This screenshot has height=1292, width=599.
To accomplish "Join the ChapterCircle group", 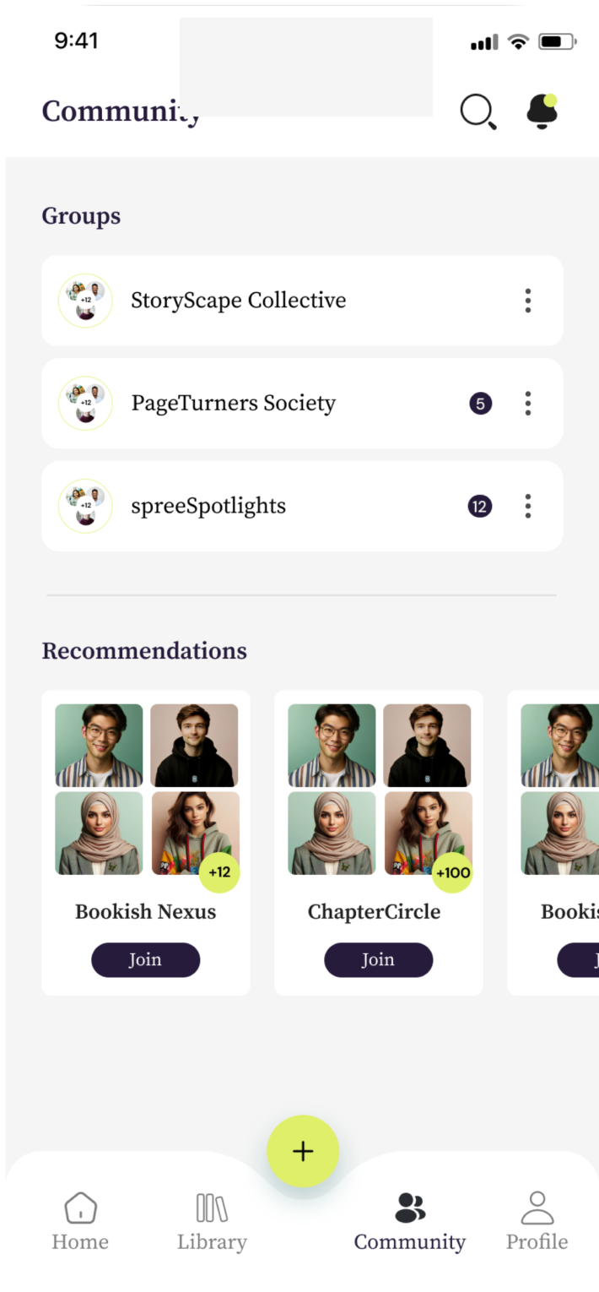I will [x=378, y=960].
